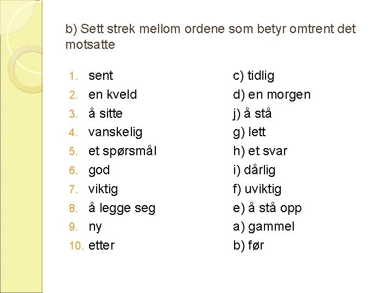The image size is (391, 293).
Task: Select the answer "b) før"
Action: coord(248,245)
